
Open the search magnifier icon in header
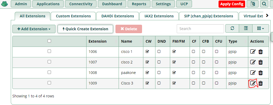pos(264,4)
